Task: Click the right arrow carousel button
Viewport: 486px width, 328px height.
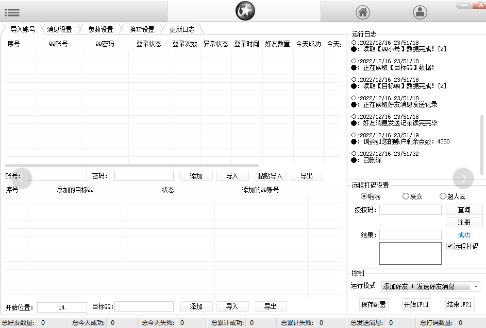Action: click(x=463, y=178)
